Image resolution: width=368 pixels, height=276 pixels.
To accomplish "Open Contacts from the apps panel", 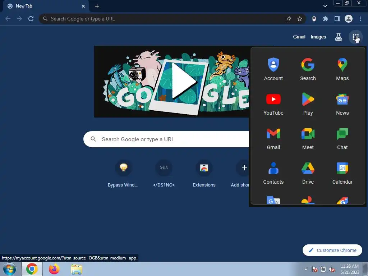I will [x=273, y=173].
